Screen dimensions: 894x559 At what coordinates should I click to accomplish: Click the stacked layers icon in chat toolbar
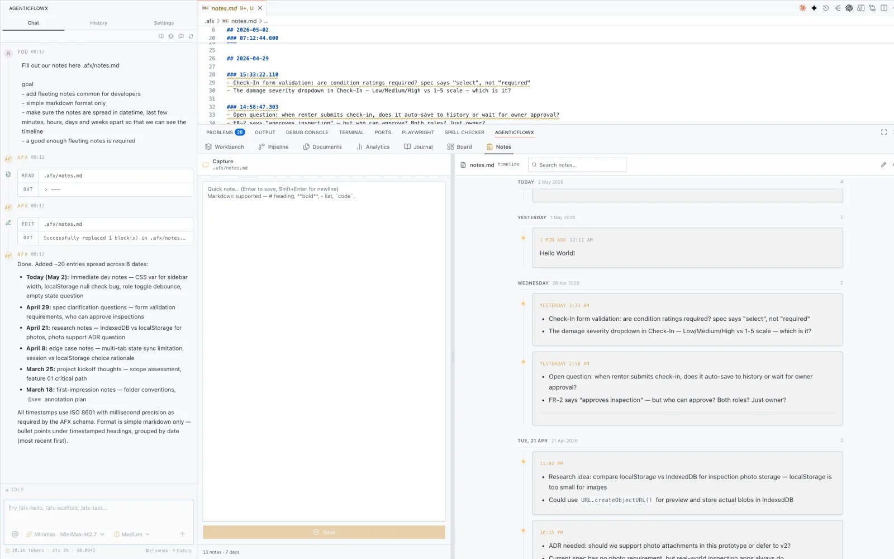tap(171, 36)
